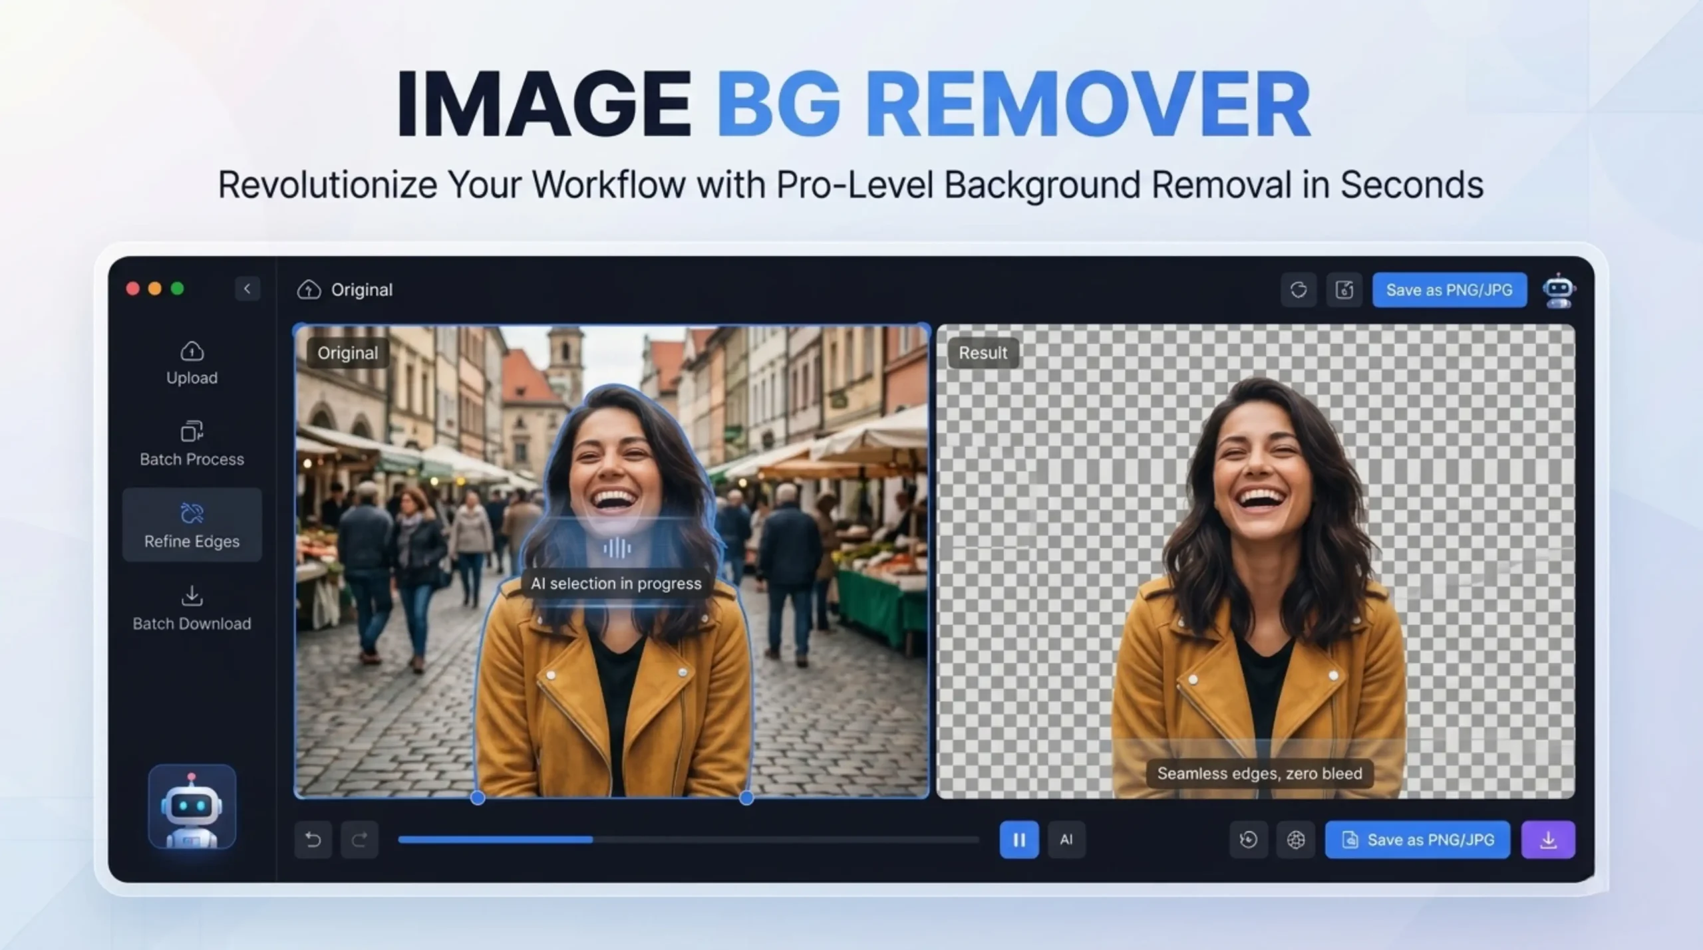Click the purple download button
Image resolution: width=1703 pixels, height=950 pixels.
click(x=1548, y=840)
